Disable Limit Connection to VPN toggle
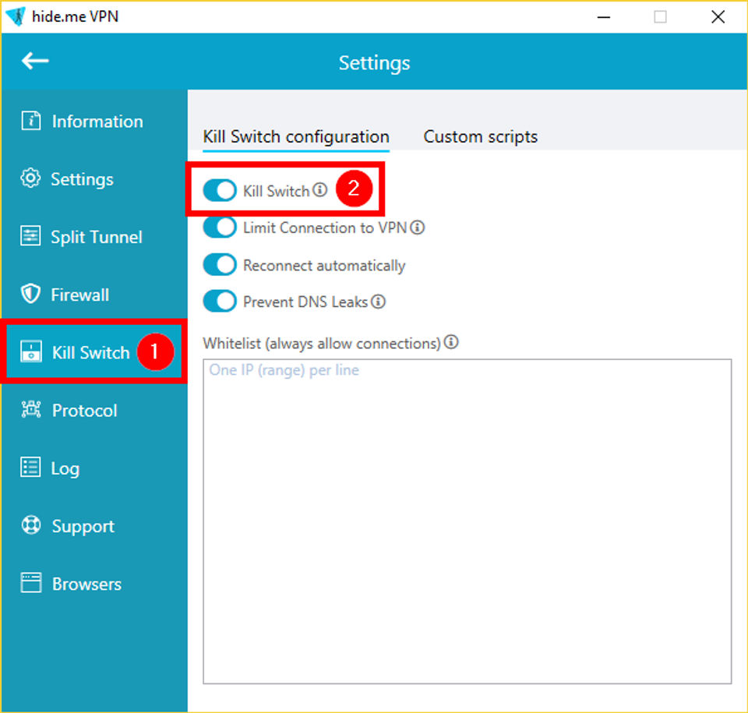748x713 pixels. pyautogui.click(x=220, y=228)
